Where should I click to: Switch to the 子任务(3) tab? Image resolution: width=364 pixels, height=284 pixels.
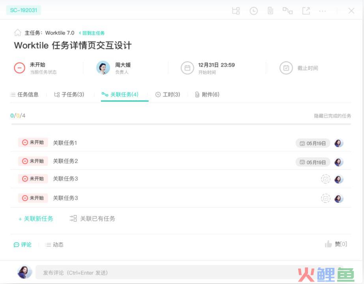pyautogui.click(x=69, y=95)
